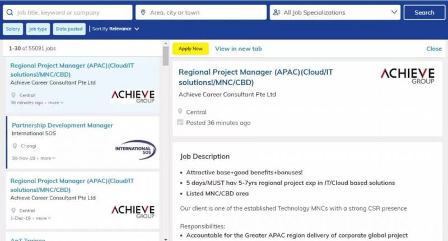Viewport: 448px width, 241px height.
Task: Click the location pin icon in area field
Action: click(143, 12)
